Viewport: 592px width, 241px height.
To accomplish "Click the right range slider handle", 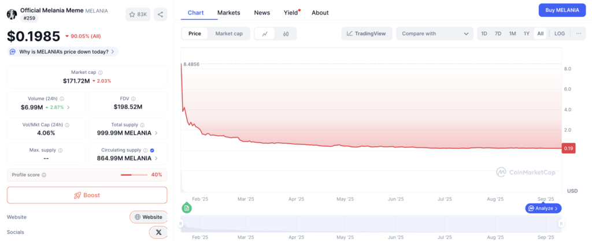I will coord(561,224).
